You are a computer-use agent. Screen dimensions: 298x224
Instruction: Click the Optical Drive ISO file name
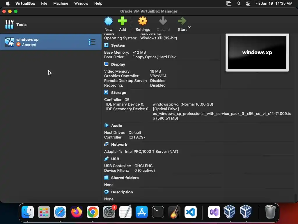pyautogui.click(x=222, y=116)
